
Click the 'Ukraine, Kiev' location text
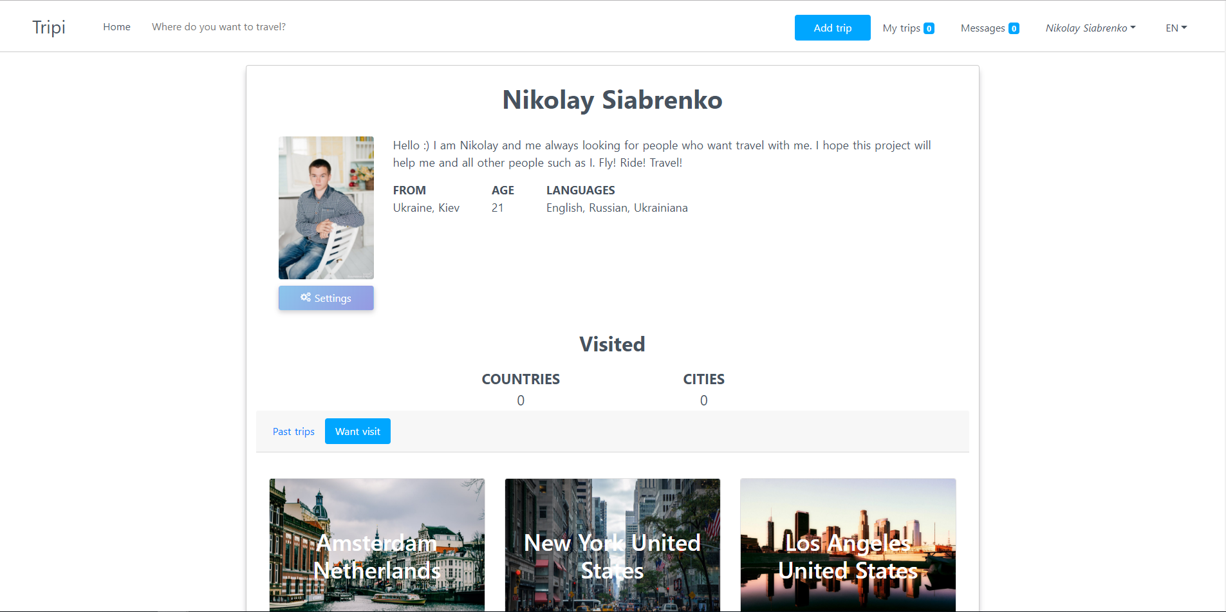pyautogui.click(x=426, y=208)
